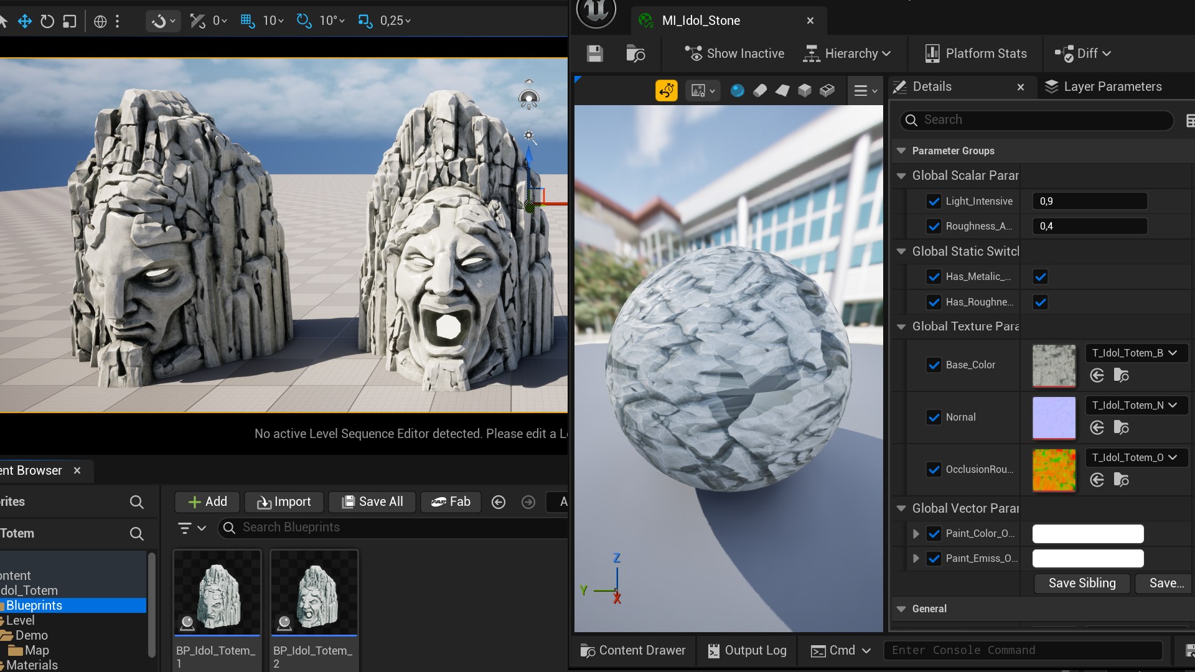Open the T_Idol_Totem_B texture dropdown
Image resolution: width=1195 pixels, height=672 pixels.
pyautogui.click(x=1136, y=353)
